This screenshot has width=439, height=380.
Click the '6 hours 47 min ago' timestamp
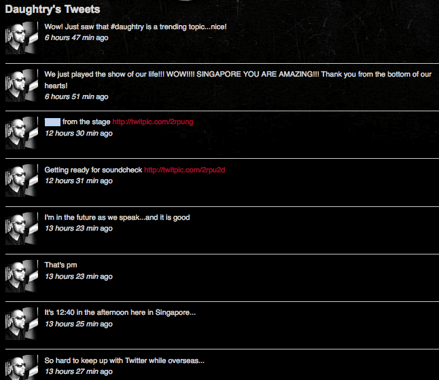pos(76,37)
